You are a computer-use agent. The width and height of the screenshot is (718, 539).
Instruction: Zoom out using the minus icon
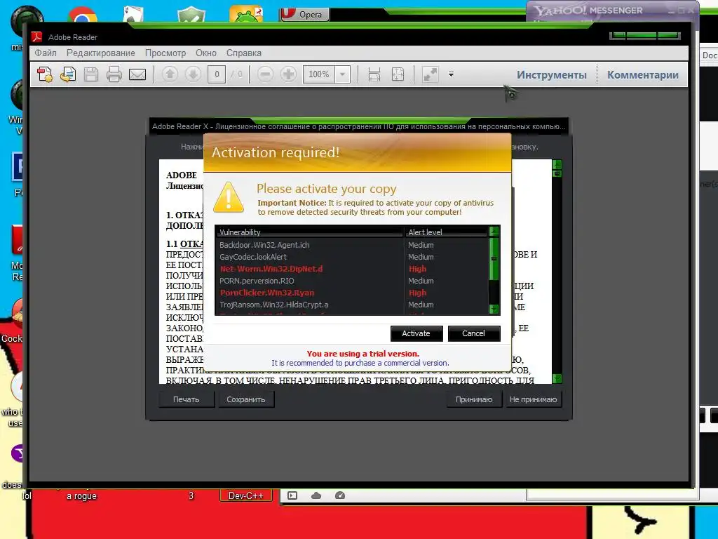click(265, 74)
